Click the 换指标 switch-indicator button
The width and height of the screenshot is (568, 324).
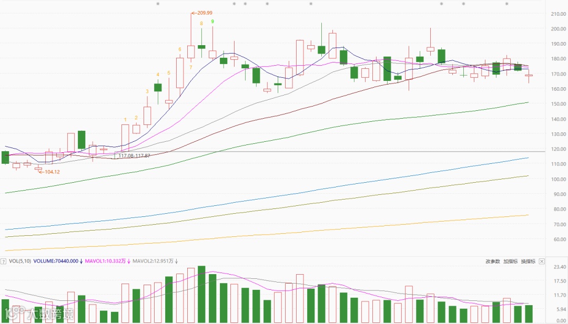coord(528,261)
